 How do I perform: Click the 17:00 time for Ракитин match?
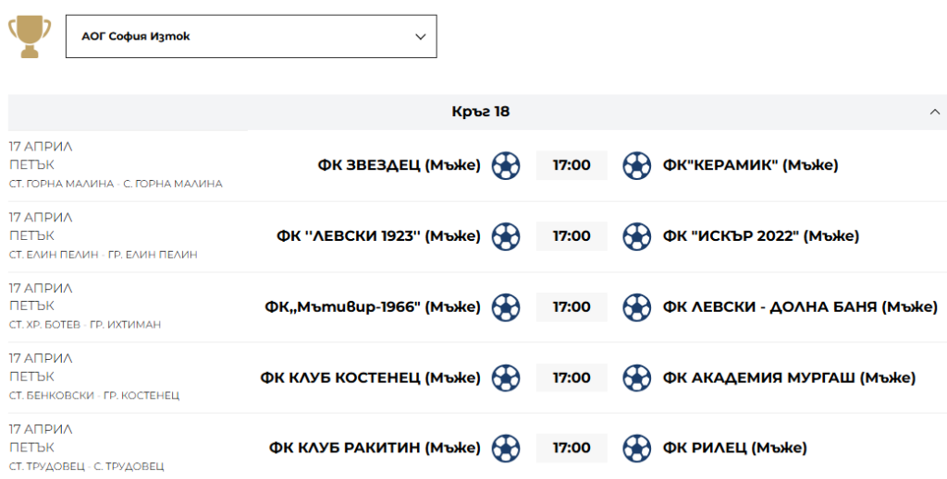point(572,448)
